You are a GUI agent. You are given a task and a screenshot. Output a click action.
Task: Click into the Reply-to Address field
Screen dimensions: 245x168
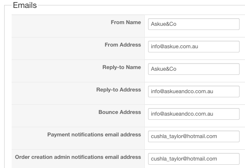(194, 91)
